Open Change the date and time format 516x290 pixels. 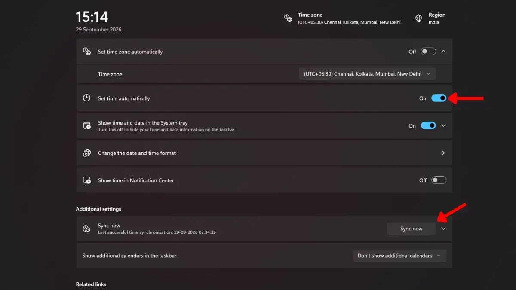click(264, 153)
